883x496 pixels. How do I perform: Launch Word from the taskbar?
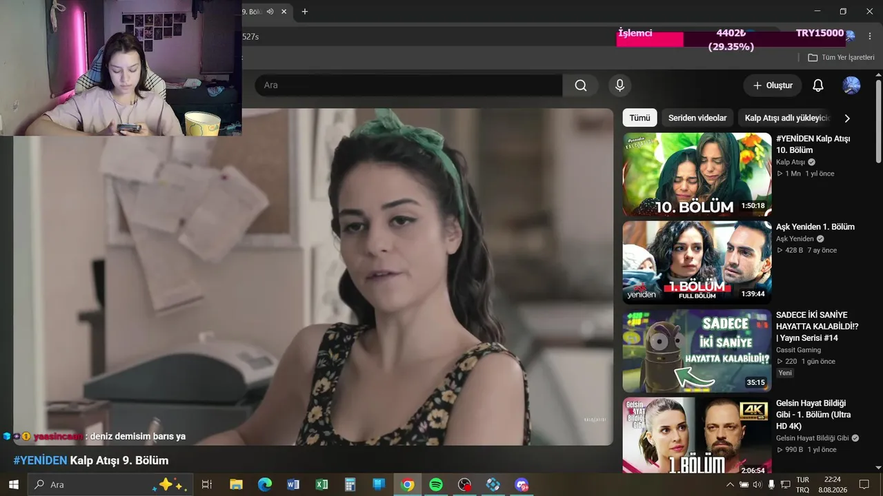(293, 484)
